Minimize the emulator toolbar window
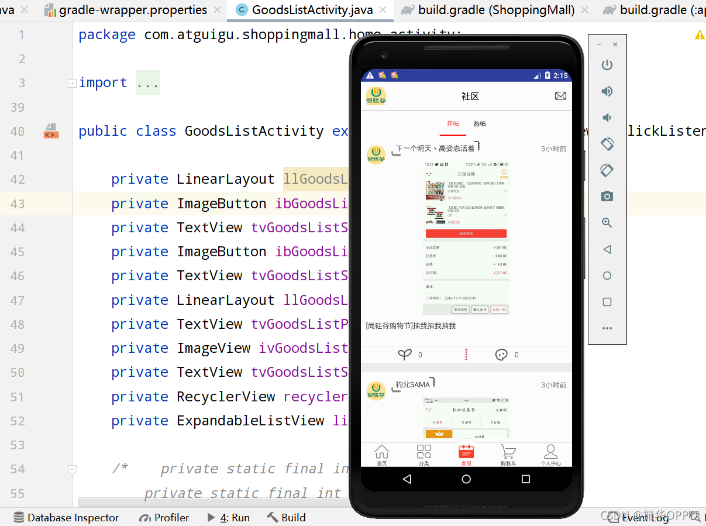The image size is (706, 526). coord(599,44)
